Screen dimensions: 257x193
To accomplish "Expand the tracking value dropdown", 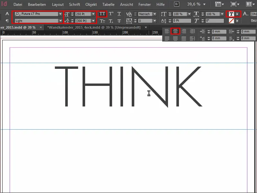I will click(155, 21).
